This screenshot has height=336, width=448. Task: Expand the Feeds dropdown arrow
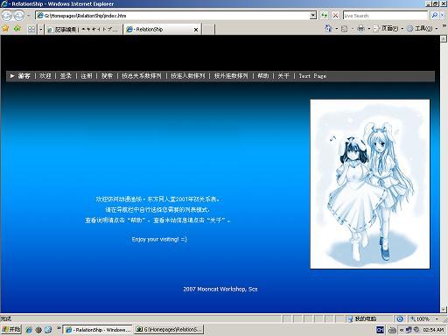353,29
